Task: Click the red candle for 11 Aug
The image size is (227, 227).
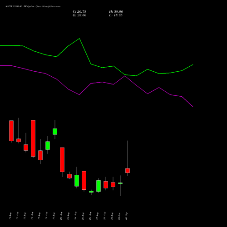Action: point(11,131)
